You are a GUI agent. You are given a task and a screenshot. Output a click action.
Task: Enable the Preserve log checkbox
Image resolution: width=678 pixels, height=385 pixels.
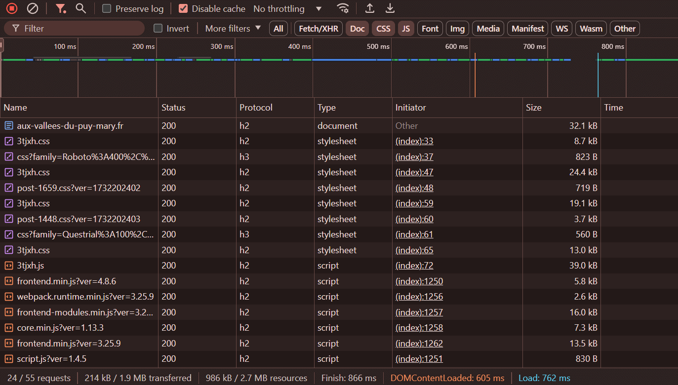(x=107, y=8)
